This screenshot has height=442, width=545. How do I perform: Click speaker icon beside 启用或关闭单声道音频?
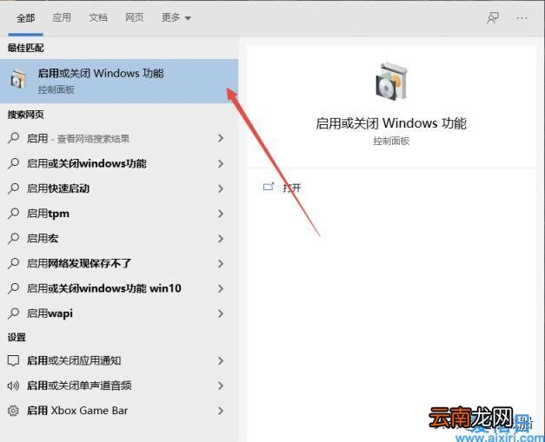[x=13, y=386]
